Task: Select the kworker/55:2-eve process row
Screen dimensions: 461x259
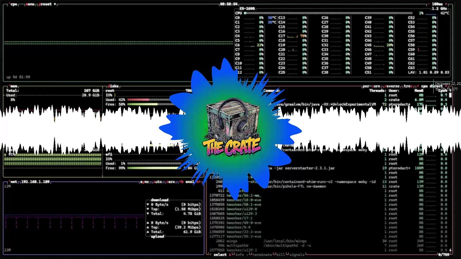Action: click(x=329, y=236)
